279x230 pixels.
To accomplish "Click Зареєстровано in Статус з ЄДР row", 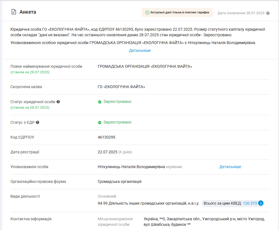I will coord(117,122).
